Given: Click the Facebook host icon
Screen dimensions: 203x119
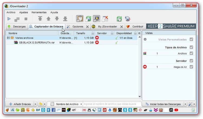Looking at the screenshot, I should coord(54,110).
